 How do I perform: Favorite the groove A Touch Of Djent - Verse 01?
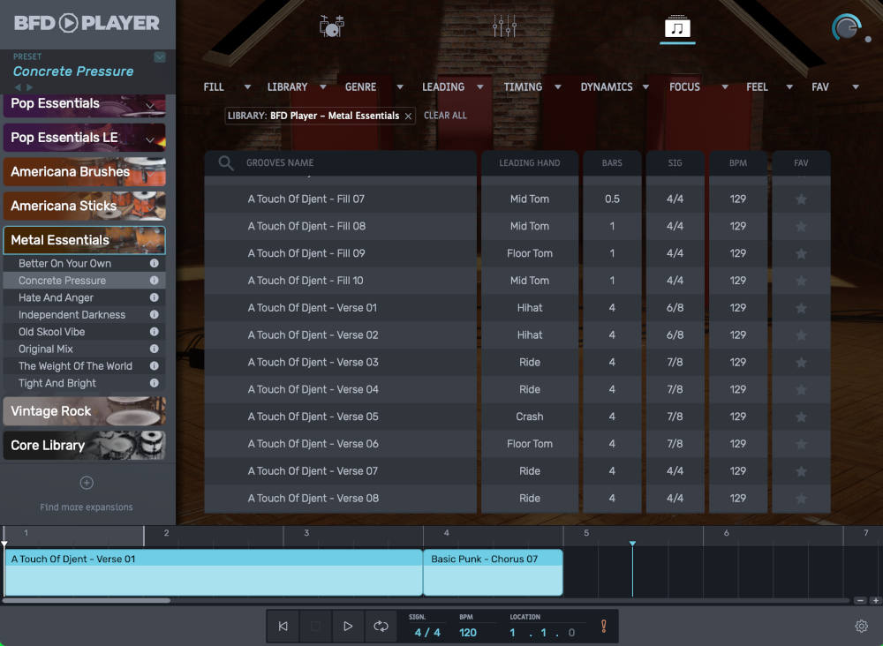[x=800, y=307]
